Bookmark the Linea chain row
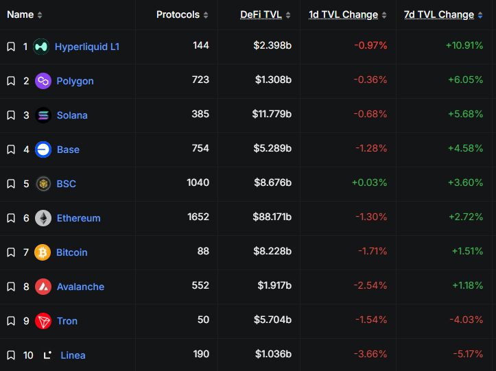 pos(11,355)
